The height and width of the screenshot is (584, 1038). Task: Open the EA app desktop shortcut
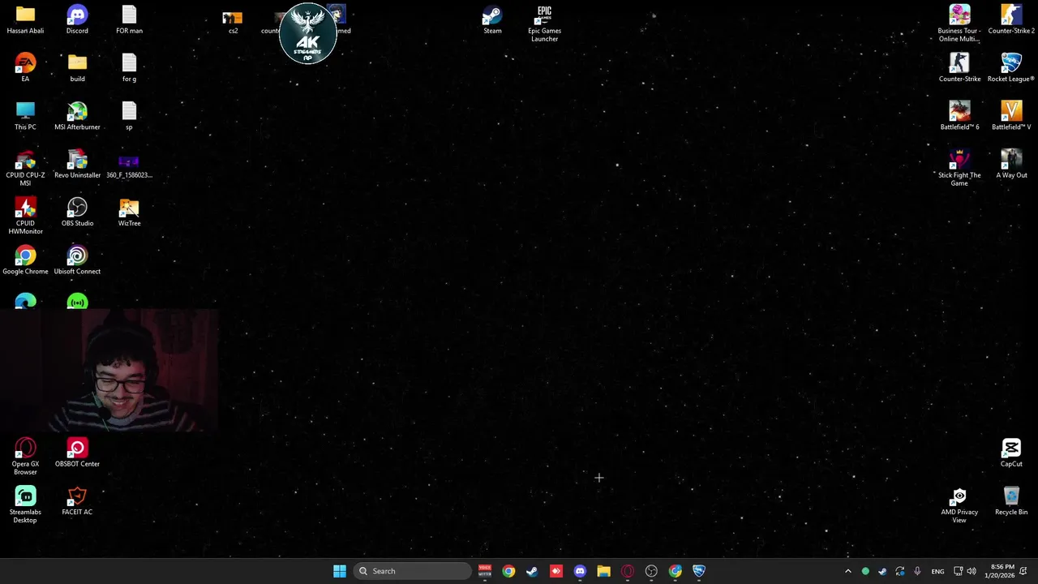[25, 68]
